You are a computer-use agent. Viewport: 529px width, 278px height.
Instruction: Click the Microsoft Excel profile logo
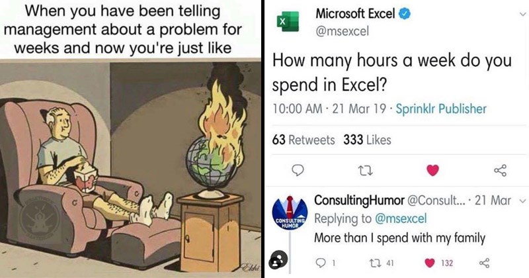288,21
